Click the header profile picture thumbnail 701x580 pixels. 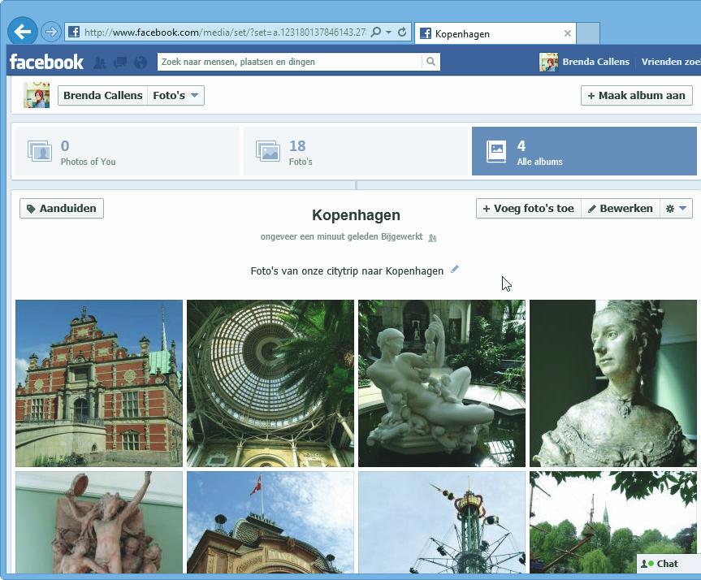[548, 63]
